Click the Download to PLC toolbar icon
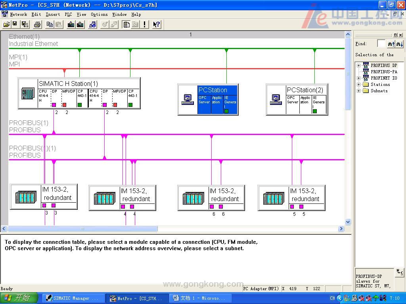 71,24
